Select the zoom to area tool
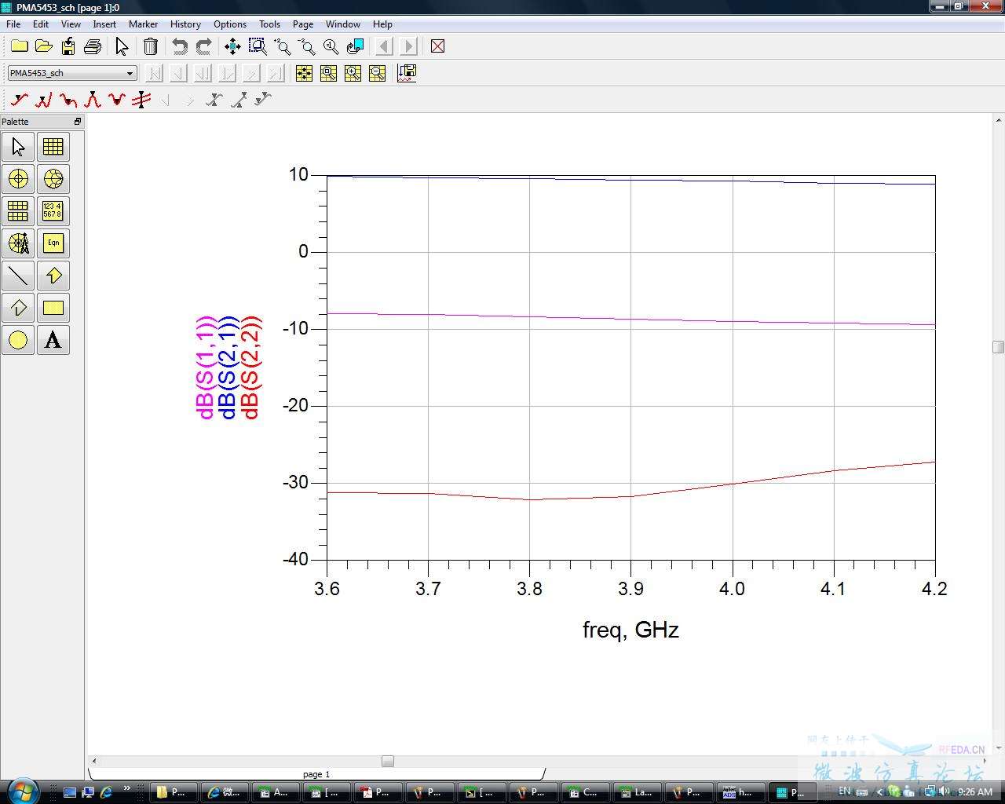This screenshot has height=804, width=1005. click(258, 46)
